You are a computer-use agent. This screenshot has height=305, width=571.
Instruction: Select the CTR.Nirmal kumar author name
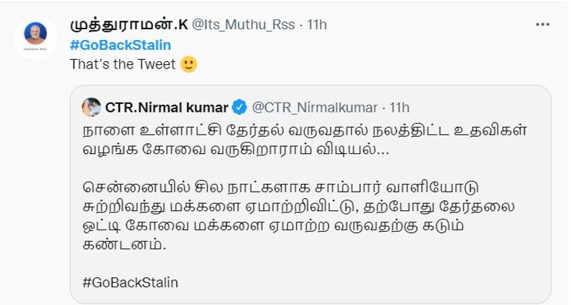pos(166,108)
